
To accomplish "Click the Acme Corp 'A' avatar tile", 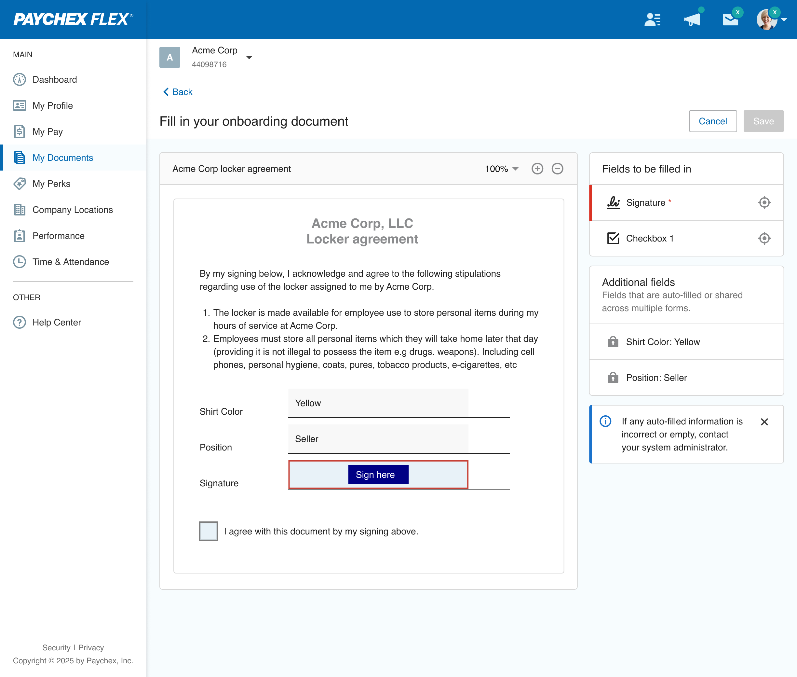I will tap(170, 58).
